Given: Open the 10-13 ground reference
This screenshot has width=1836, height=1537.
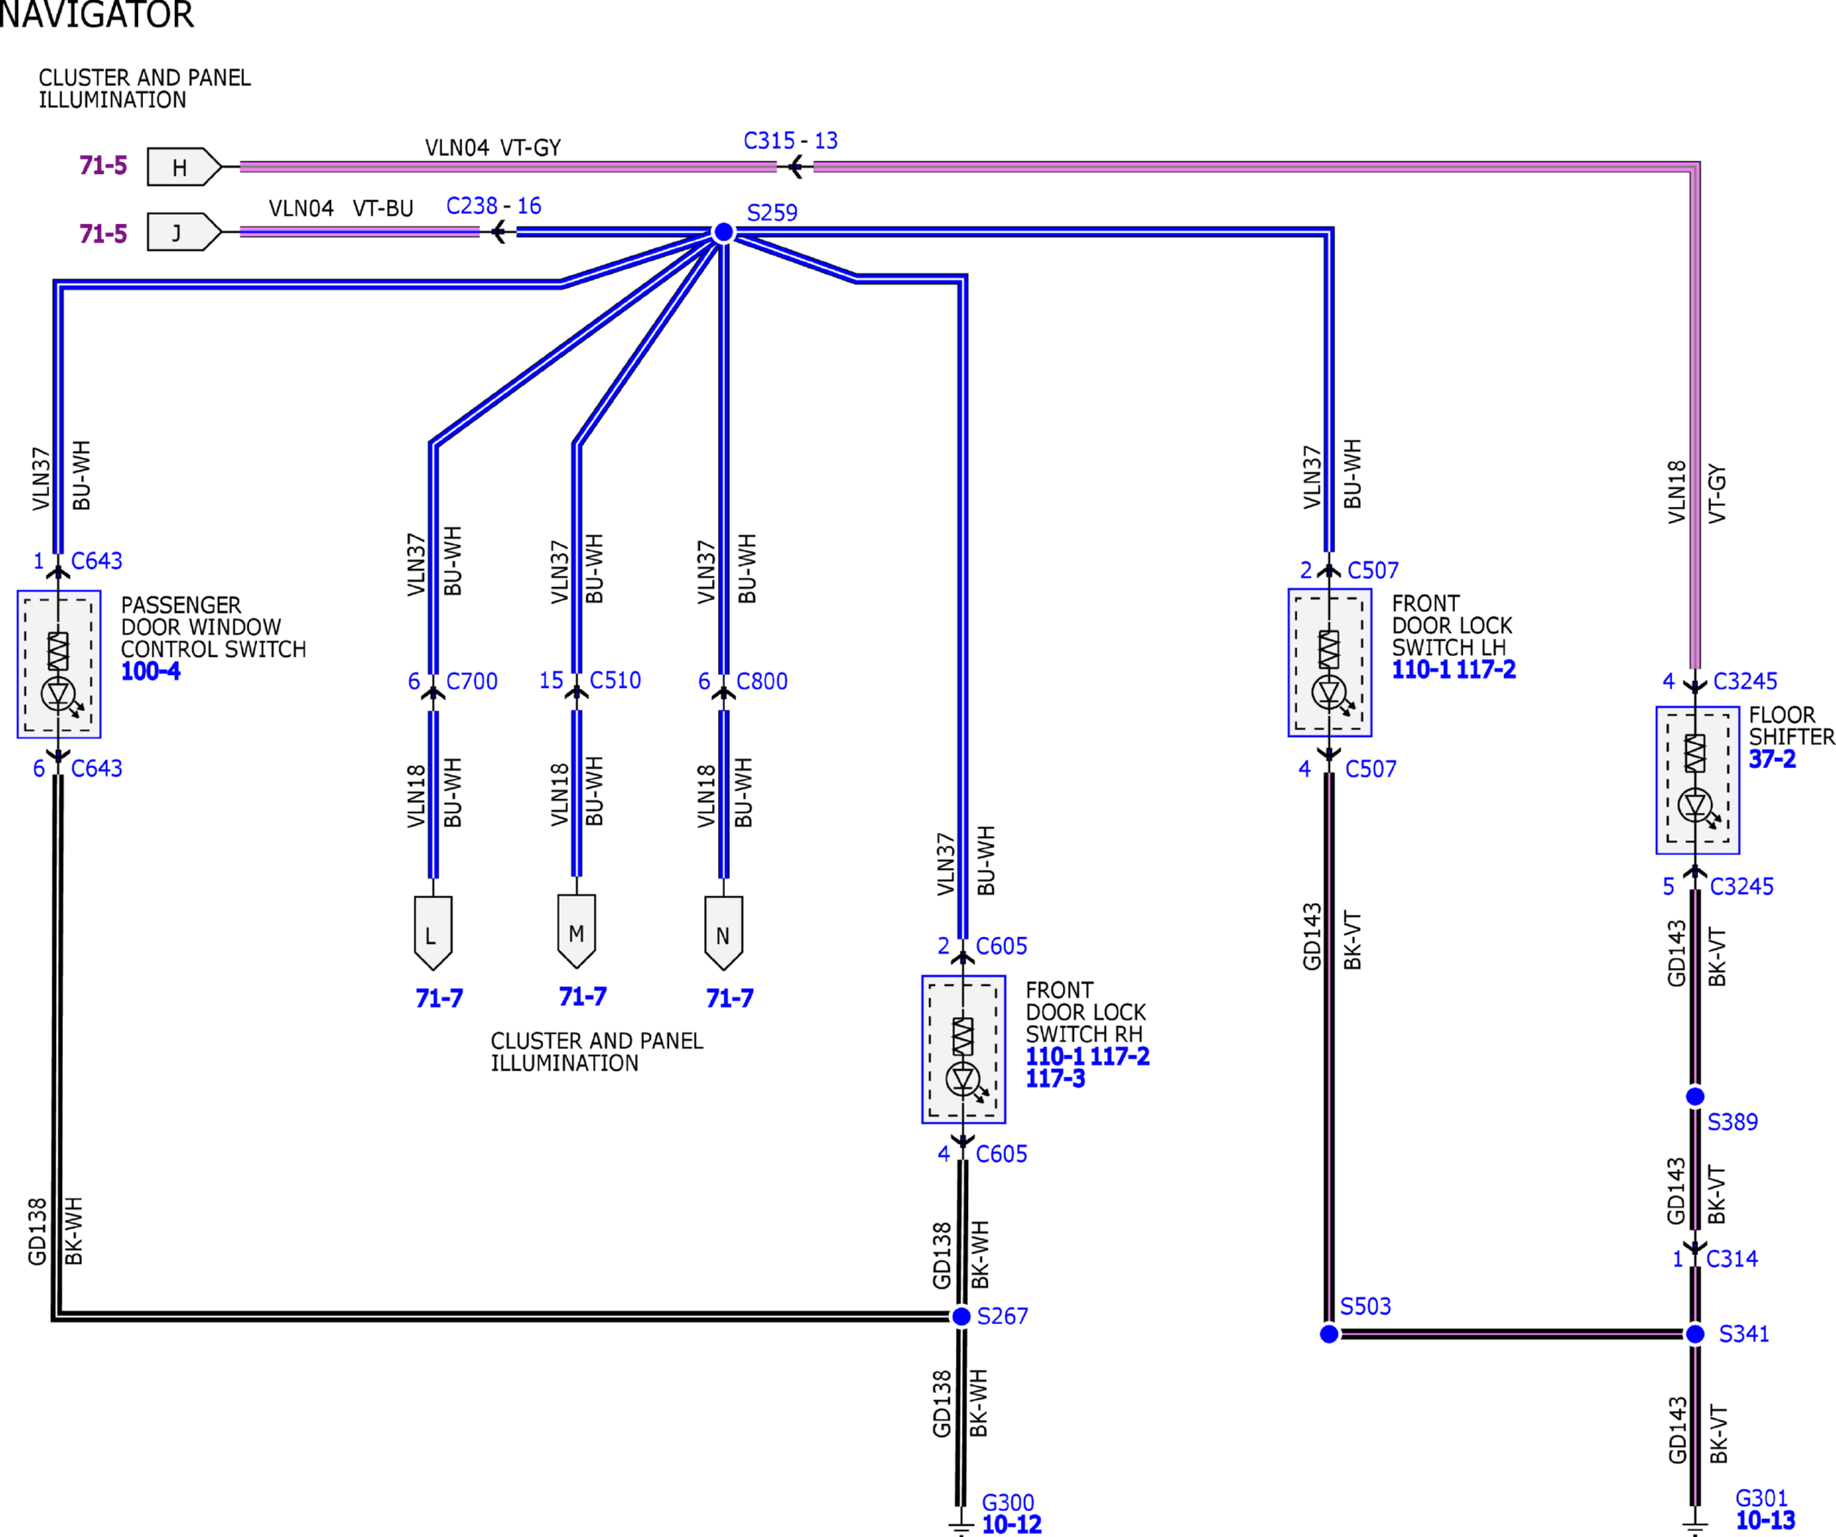Looking at the screenshot, I should point(1764,1521).
